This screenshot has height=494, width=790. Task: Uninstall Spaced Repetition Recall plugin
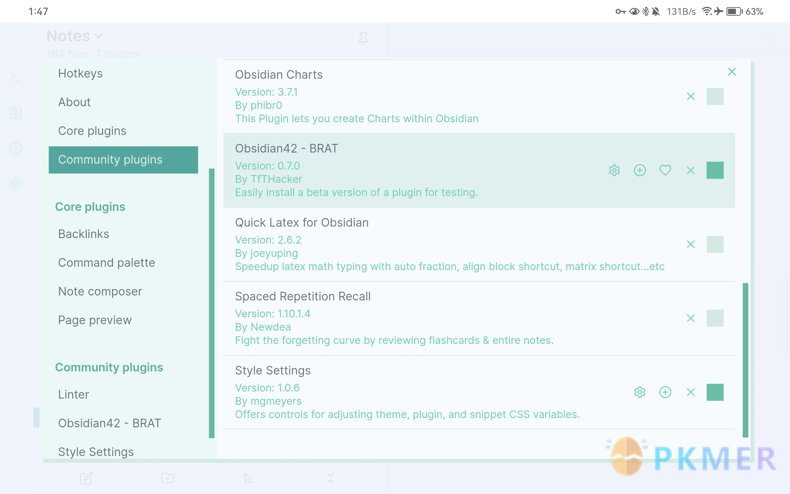690,318
